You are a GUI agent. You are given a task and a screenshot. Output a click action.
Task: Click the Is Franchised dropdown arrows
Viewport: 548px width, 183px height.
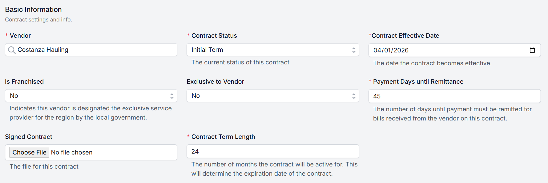172,96
